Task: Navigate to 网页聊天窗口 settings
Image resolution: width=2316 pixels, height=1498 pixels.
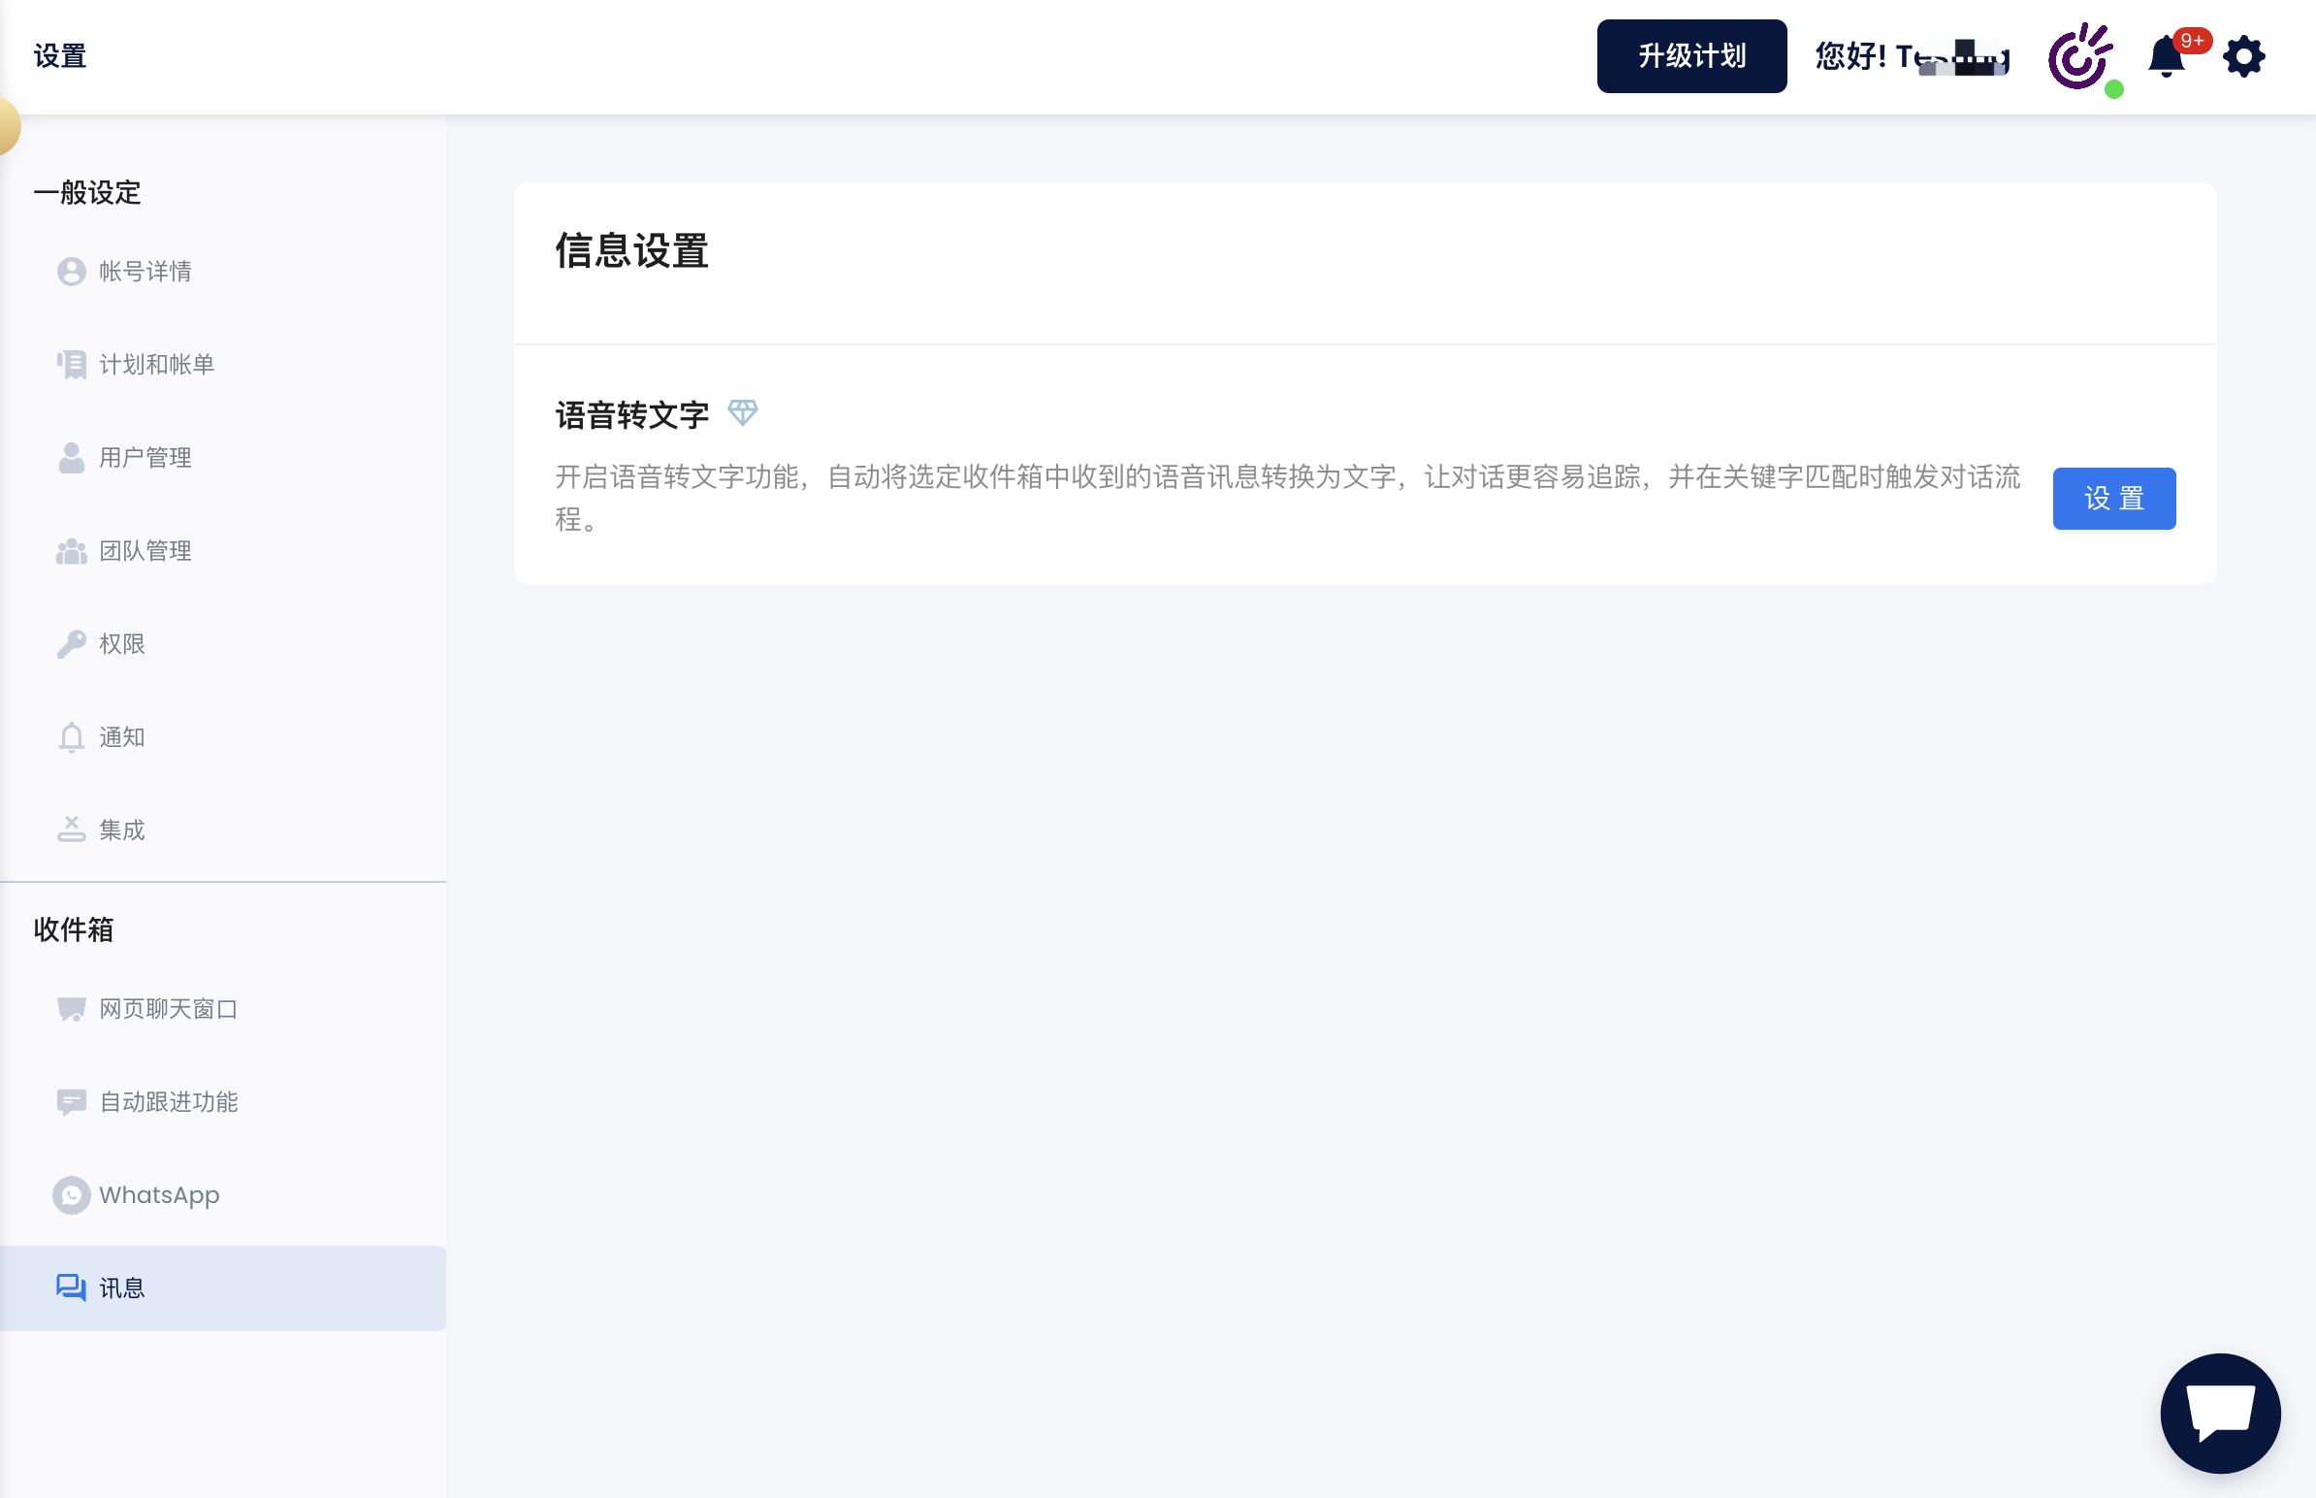Action: (168, 1009)
